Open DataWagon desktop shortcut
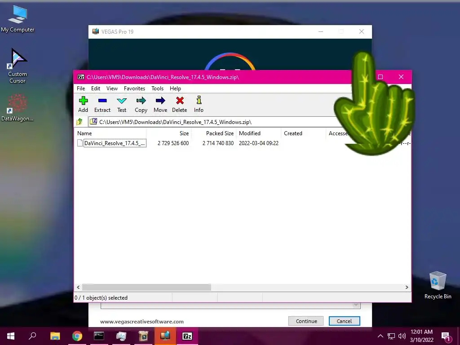Image resolution: width=460 pixels, height=345 pixels. pyautogui.click(x=18, y=108)
